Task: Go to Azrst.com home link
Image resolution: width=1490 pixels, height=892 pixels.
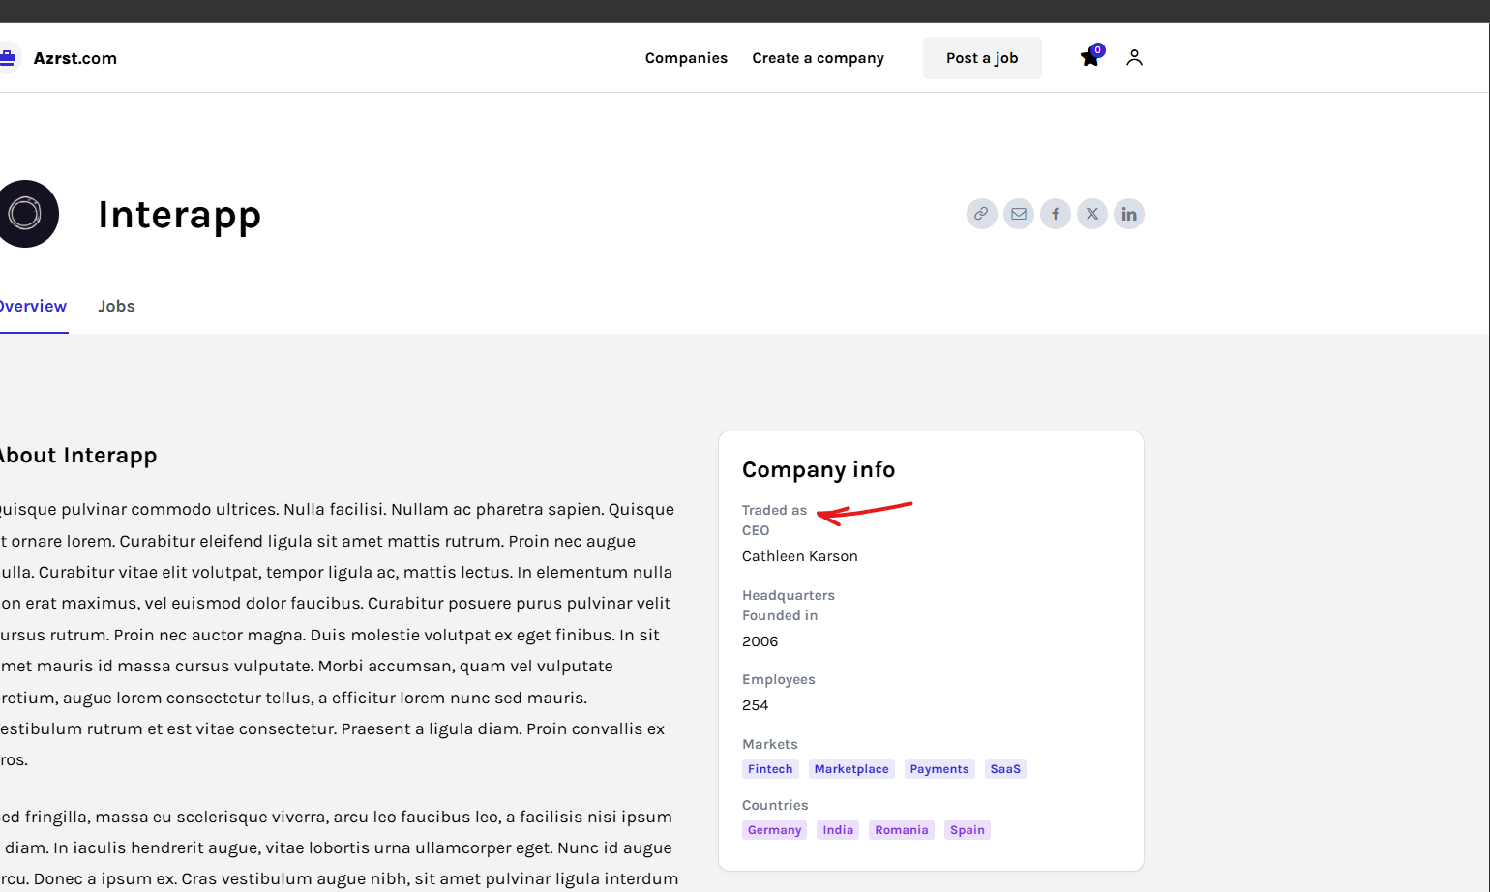Action: tap(75, 58)
